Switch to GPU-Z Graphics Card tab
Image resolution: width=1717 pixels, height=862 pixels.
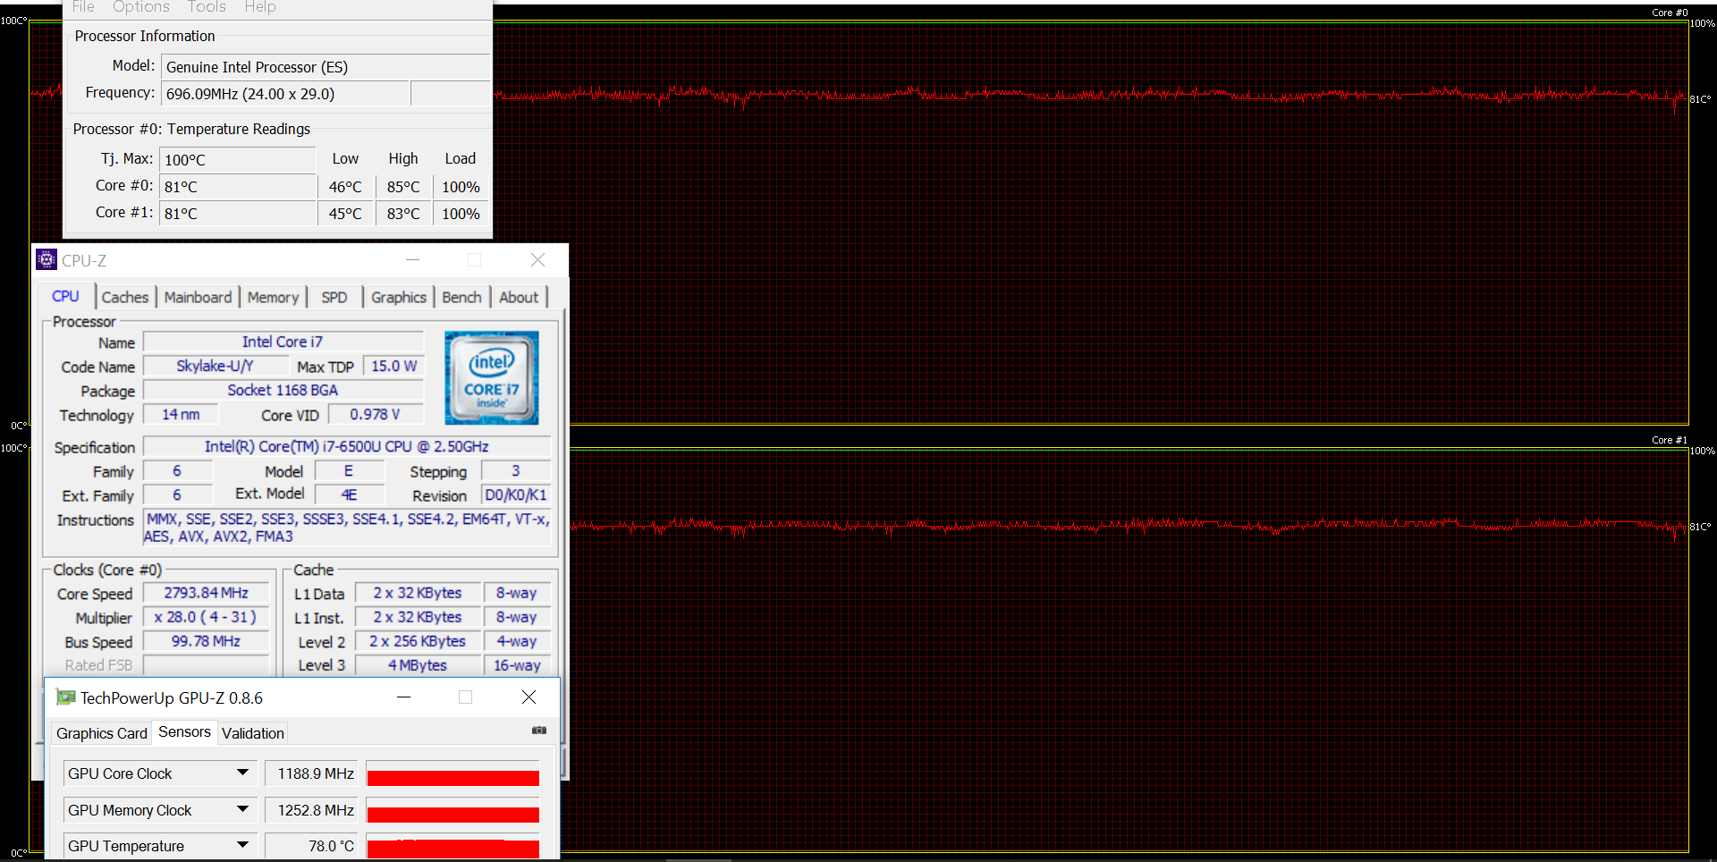click(101, 733)
